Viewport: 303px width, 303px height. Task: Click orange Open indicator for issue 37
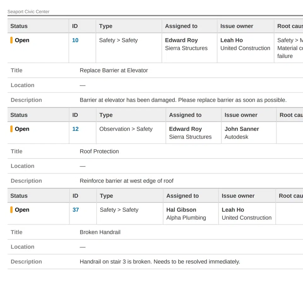(11, 210)
